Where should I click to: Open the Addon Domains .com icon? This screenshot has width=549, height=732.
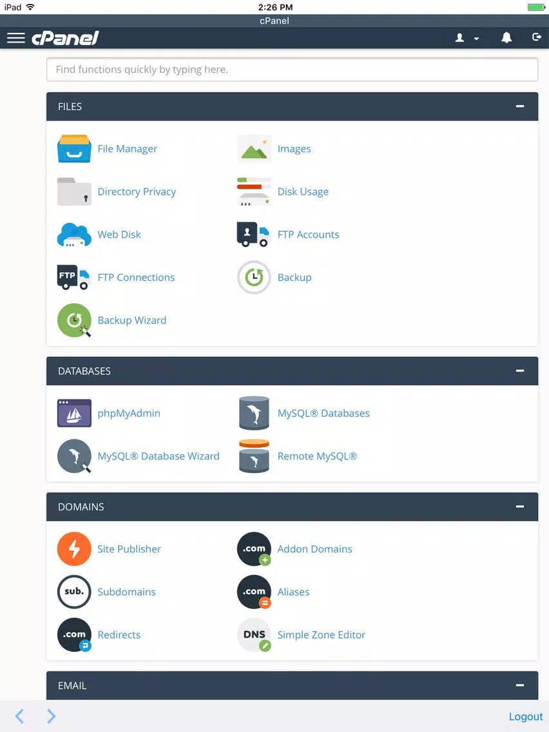254,549
